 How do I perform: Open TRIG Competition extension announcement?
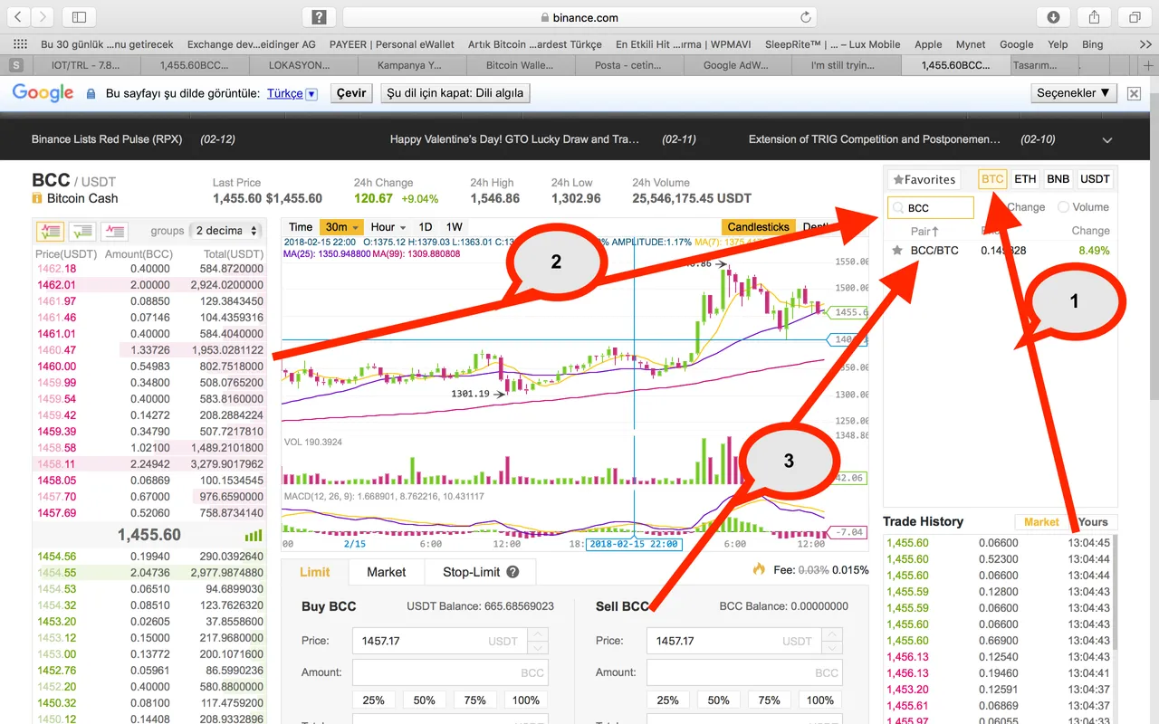click(x=875, y=139)
